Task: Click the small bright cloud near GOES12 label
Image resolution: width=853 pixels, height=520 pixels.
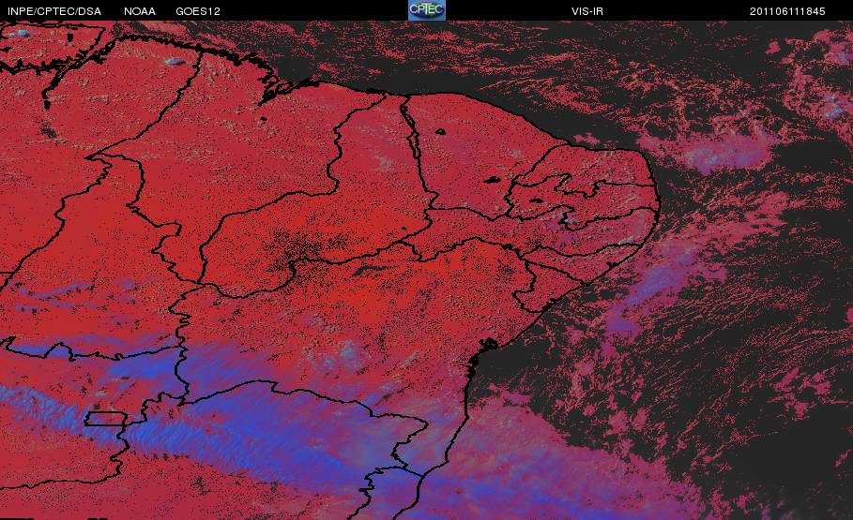Action: (175, 62)
